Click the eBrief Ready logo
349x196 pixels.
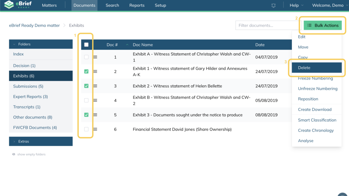[x=18, y=5]
